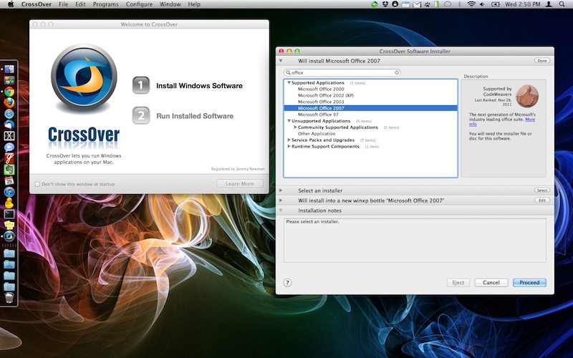Expand Community Supported Applications

(295, 127)
